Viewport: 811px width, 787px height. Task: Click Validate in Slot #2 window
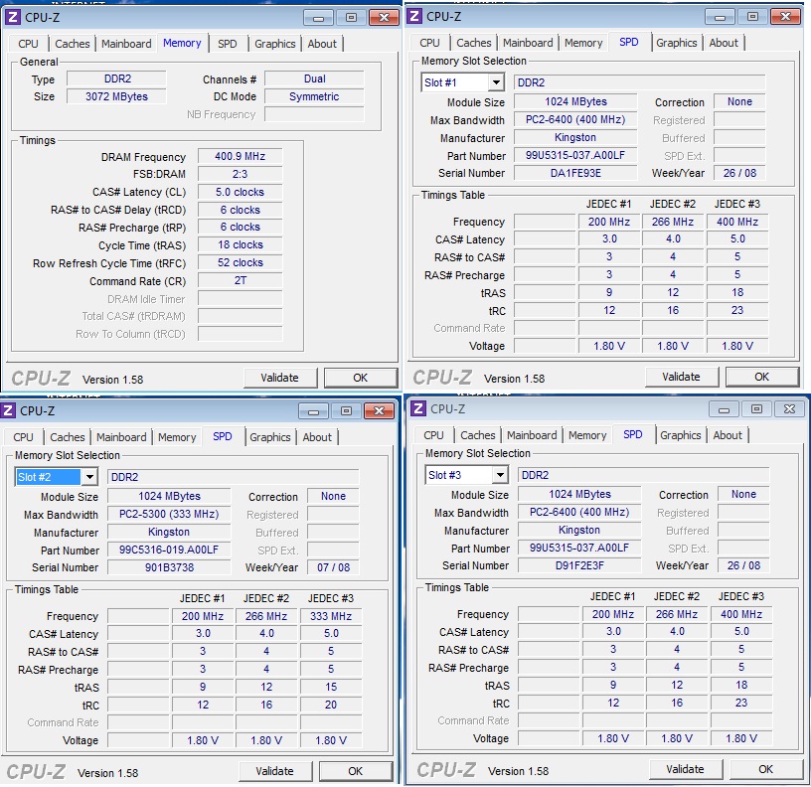tap(274, 771)
